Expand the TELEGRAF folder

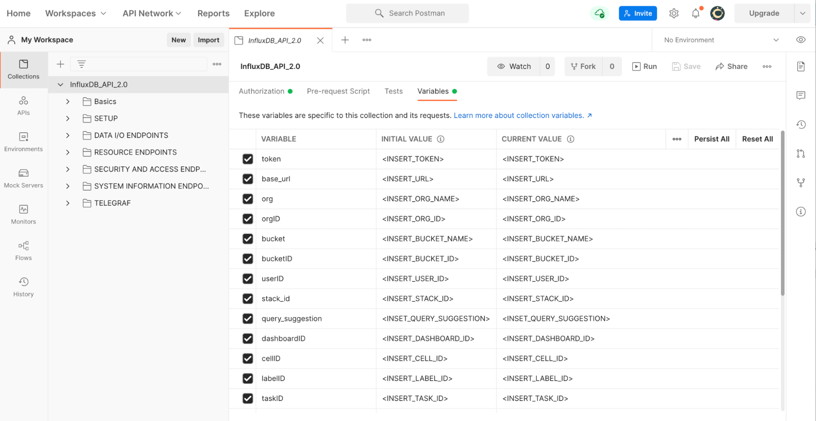click(x=68, y=203)
